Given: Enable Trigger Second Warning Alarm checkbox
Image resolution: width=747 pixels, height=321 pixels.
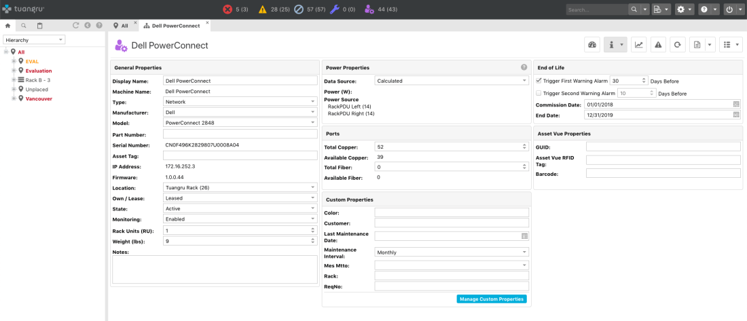Looking at the screenshot, I should pyautogui.click(x=539, y=94).
